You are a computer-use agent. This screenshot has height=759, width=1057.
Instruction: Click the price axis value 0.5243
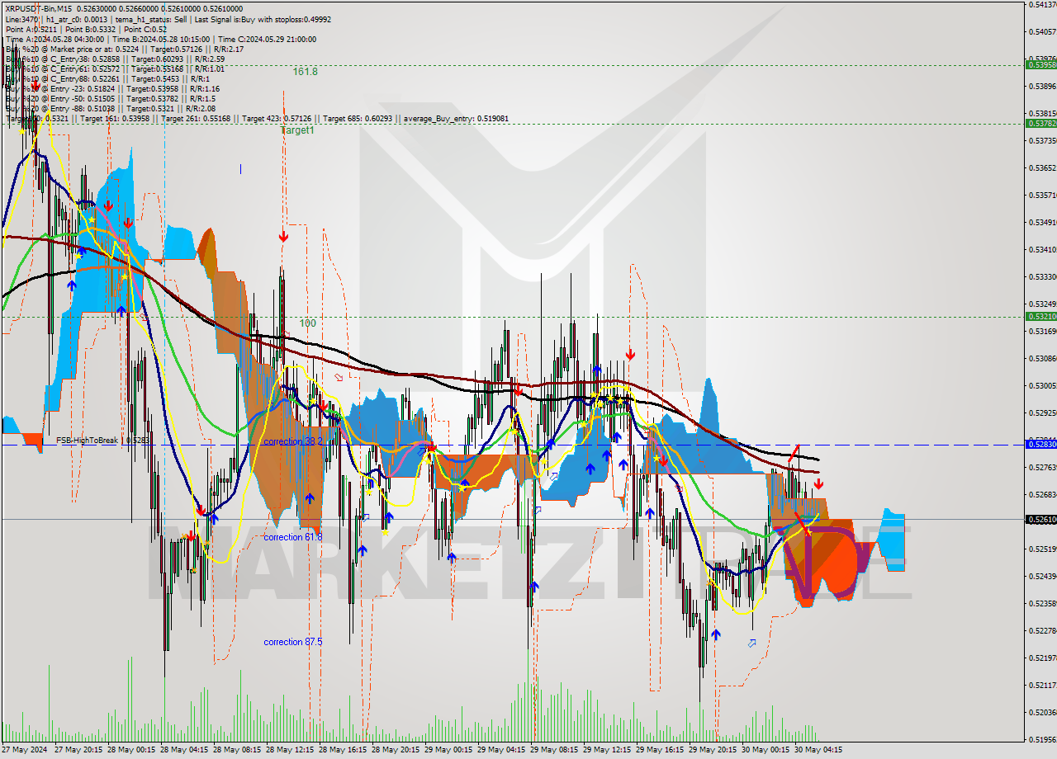click(1042, 576)
